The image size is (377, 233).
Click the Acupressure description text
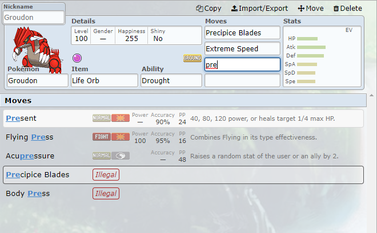[x=264, y=156]
